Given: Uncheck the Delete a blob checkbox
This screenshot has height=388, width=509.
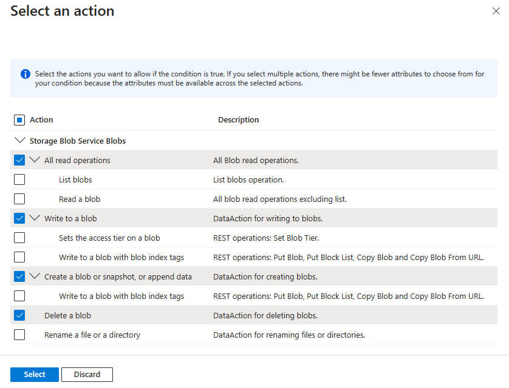Looking at the screenshot, I should click(19, 315).
